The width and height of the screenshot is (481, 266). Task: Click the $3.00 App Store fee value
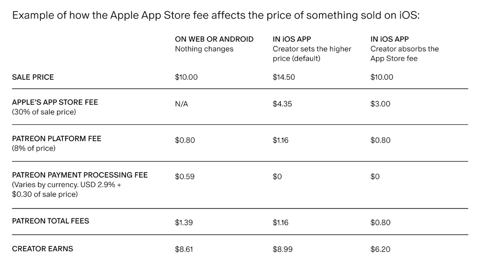pyautogui.click(x=380, y=104)
